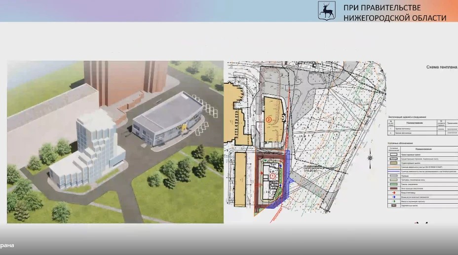The height and width of the screenshot is (255, 458).
Task: Open the 3D building rendering image
Action: 114,142
